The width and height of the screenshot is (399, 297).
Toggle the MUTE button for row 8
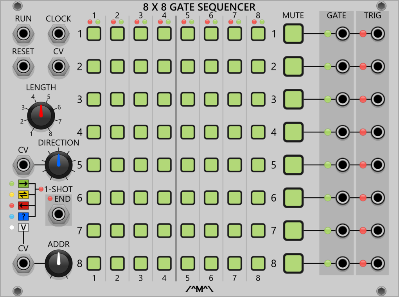(293, 263)
